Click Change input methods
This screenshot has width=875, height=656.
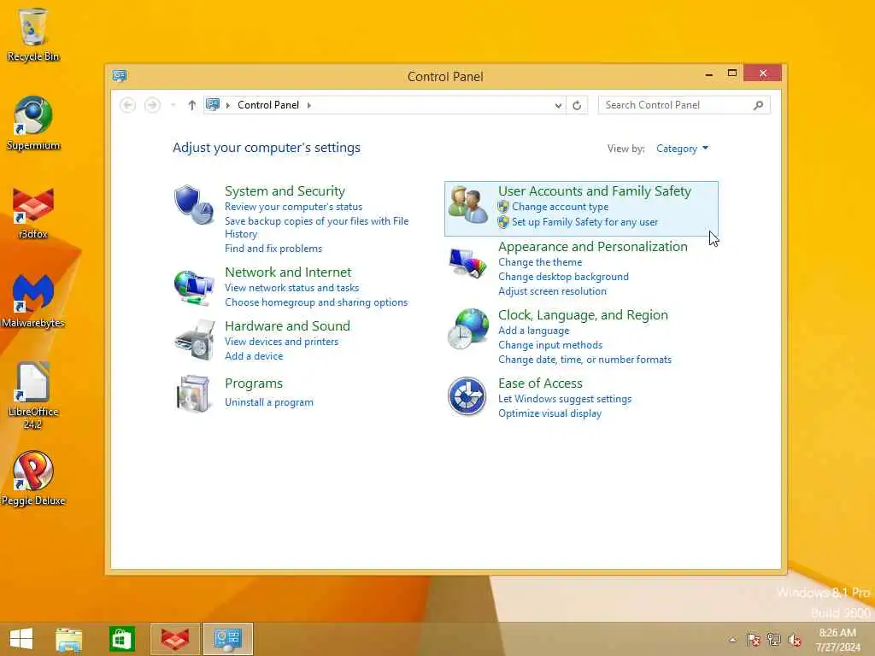[549, 345]
